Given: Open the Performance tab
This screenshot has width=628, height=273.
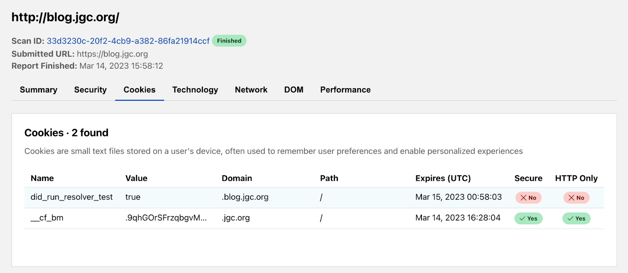Looking at the screenshot, I should [345, 90].
